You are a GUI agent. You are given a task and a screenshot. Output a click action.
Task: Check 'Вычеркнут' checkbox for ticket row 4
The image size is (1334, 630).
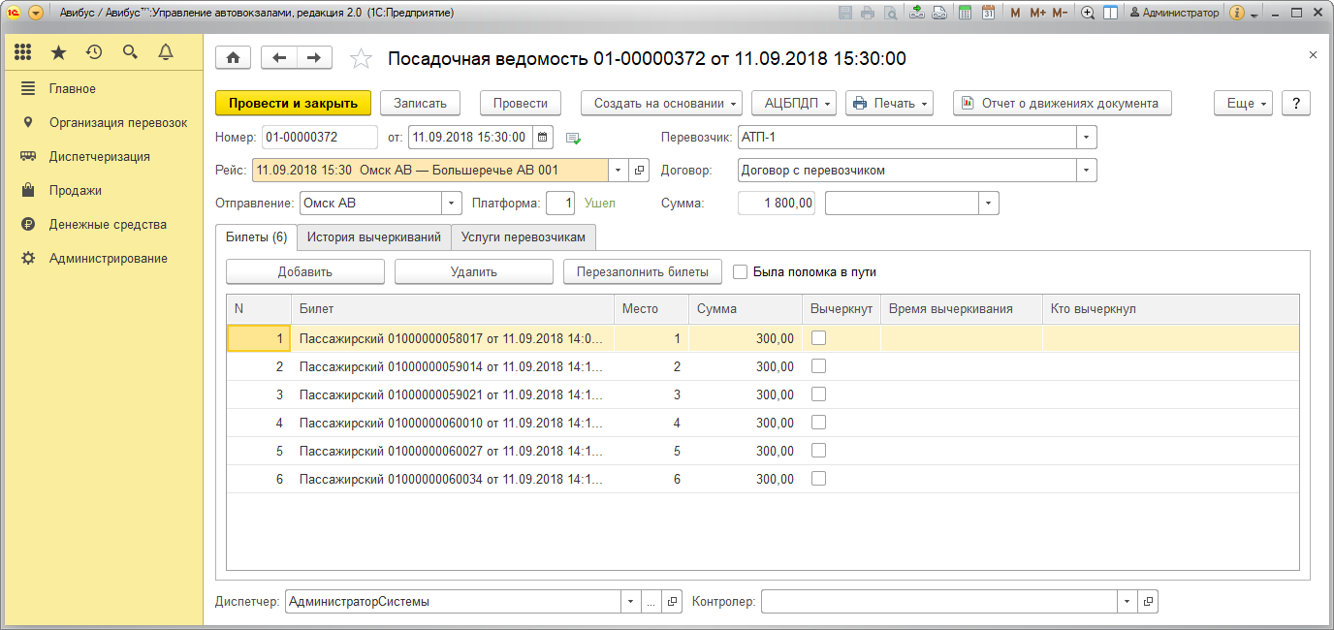point(818,423)
